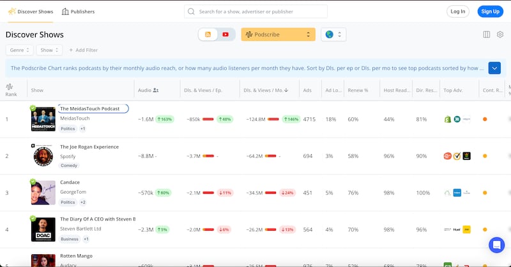Click the Publishers building icon
This screenshot has height=267, width=511.
(65, 11)
